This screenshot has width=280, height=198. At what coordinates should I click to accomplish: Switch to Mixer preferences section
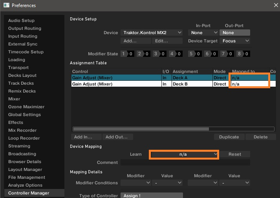coord(14,99)
